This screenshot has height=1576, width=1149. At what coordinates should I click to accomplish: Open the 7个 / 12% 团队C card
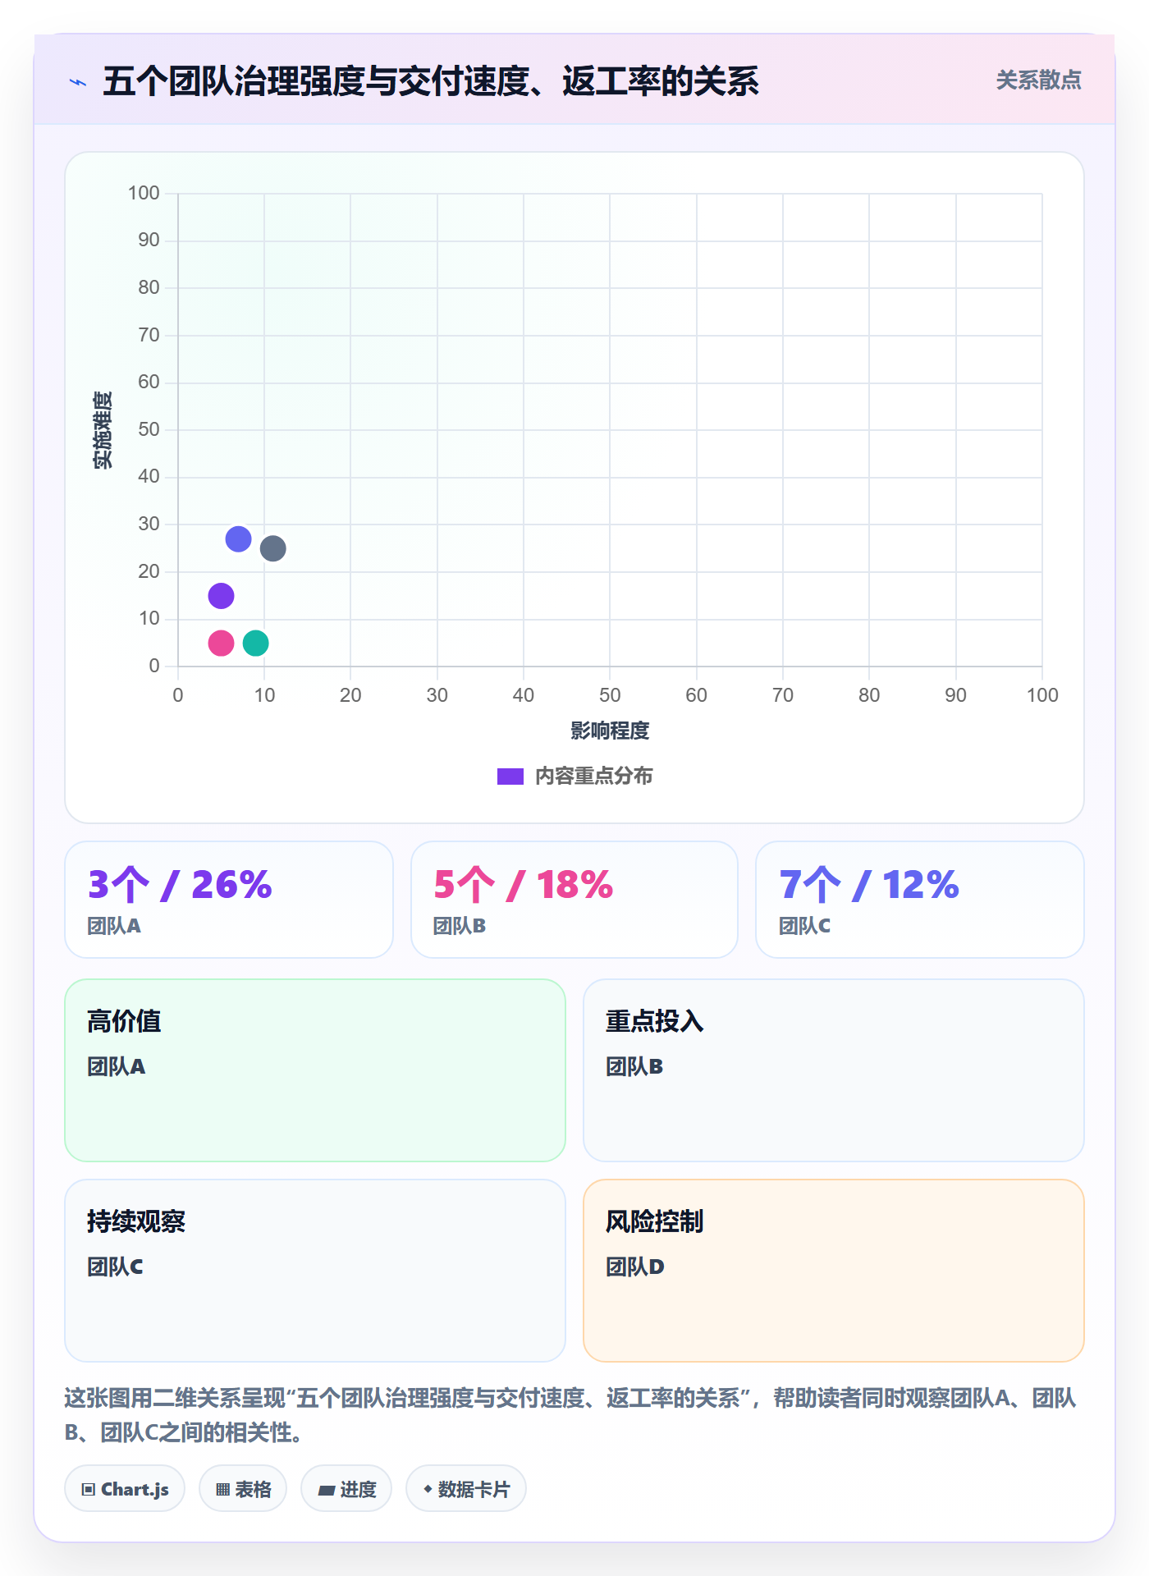click(x=919, y=900)
